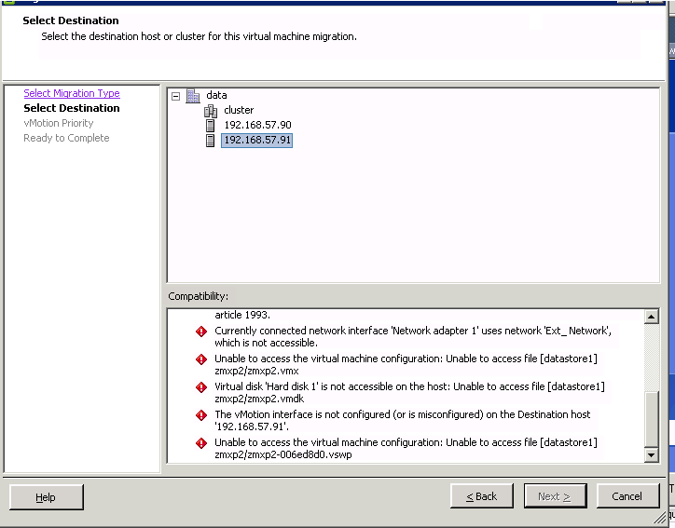675x528 pixels.
Task: Click the zmxp2/zmxp2.vmx message text
Action: [x=406, y=365]
